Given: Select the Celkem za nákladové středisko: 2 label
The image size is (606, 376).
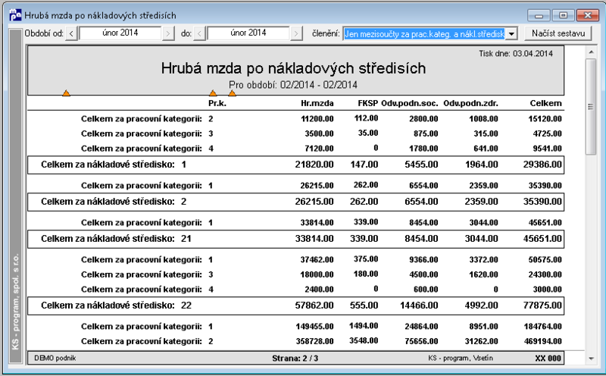Looking at the screenshot, I should tap(114, 202).
